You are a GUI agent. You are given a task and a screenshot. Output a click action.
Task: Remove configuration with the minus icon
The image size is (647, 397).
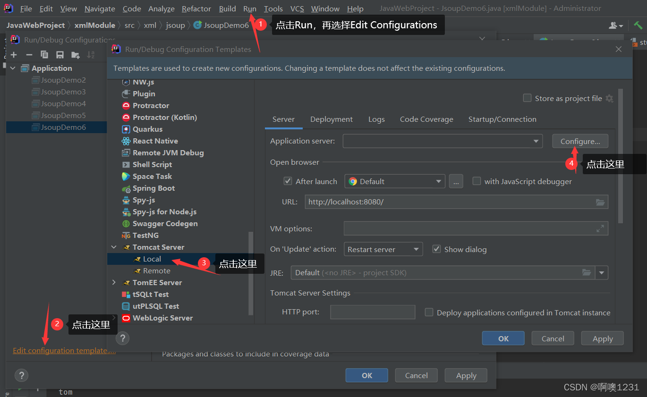(29, 55)
